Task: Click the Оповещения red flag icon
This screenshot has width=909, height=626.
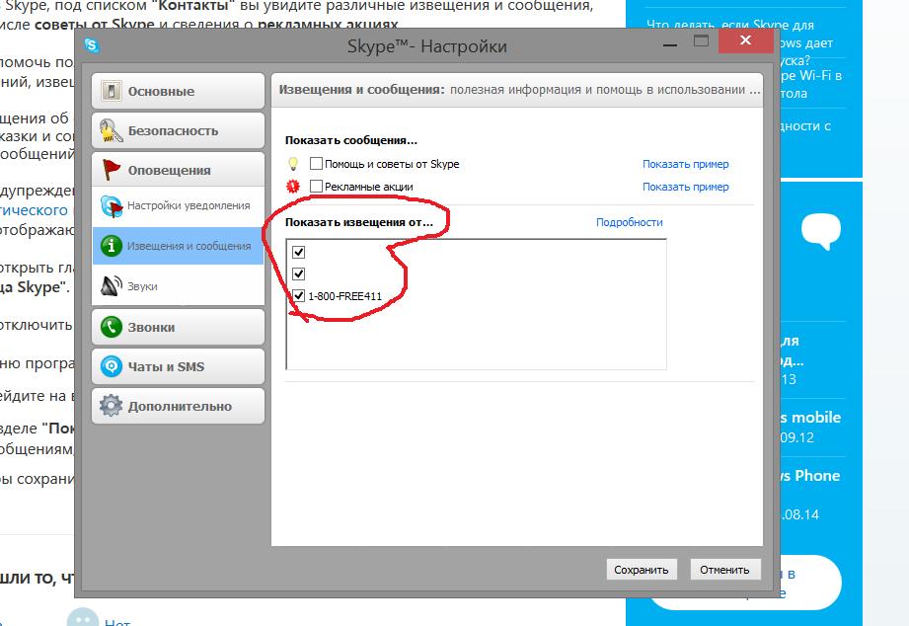Action: click(111, 170)
